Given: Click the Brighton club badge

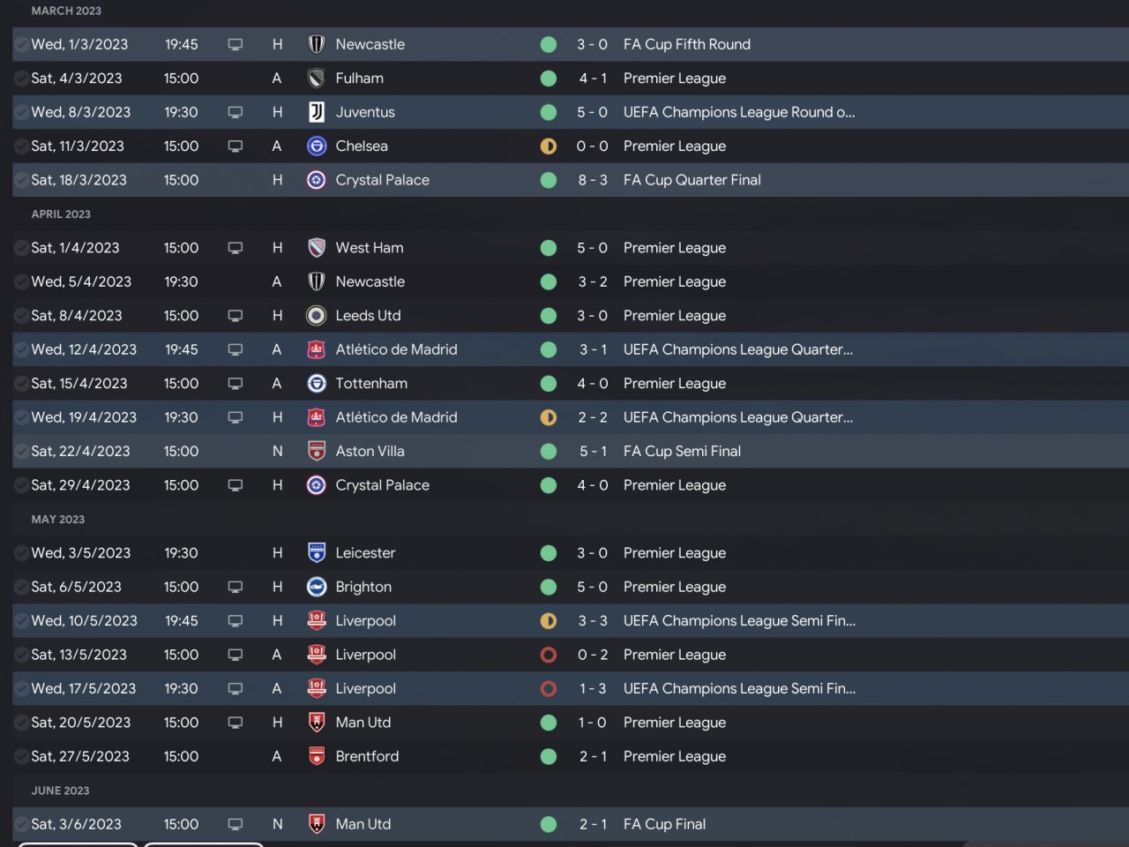Looking at the screenshot, I should pyautogui.click(x=316, y=587).
